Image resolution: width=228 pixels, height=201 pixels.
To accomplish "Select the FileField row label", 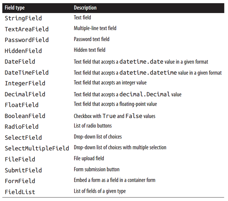I will coord(20,159).
